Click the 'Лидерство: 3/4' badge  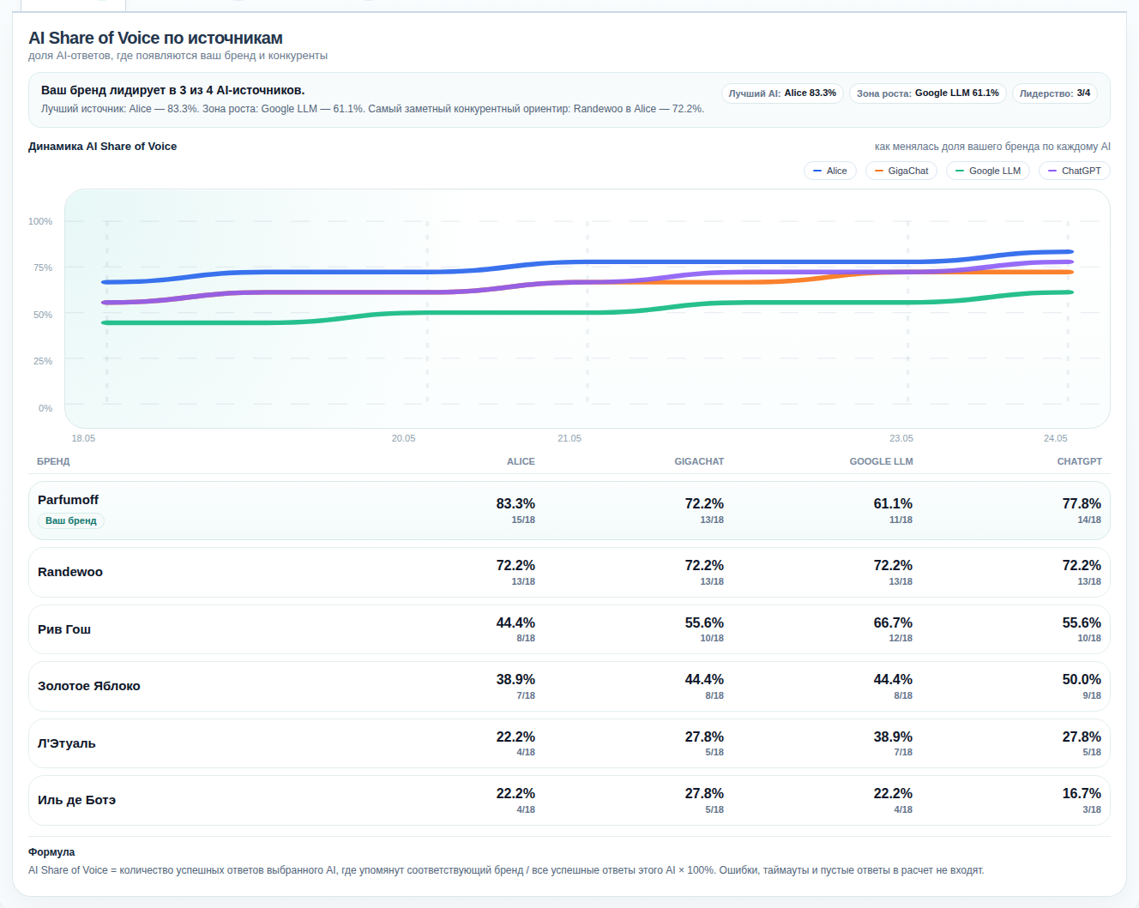coord(1055,93)
